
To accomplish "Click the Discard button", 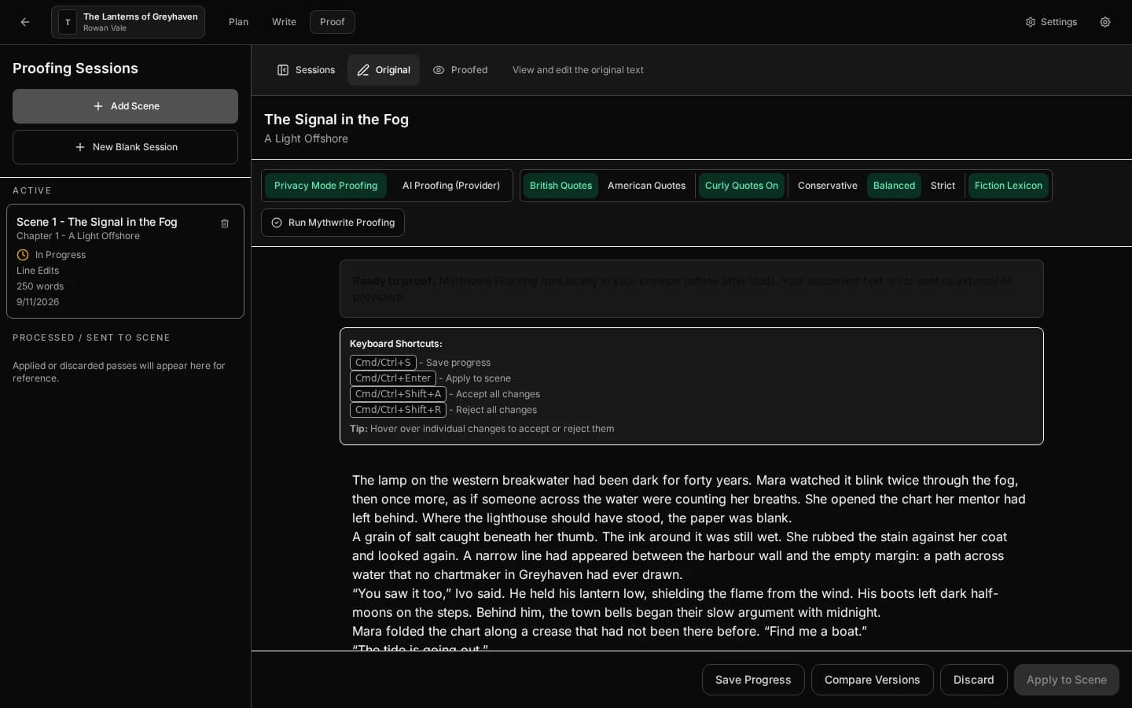I will [973, 680].
